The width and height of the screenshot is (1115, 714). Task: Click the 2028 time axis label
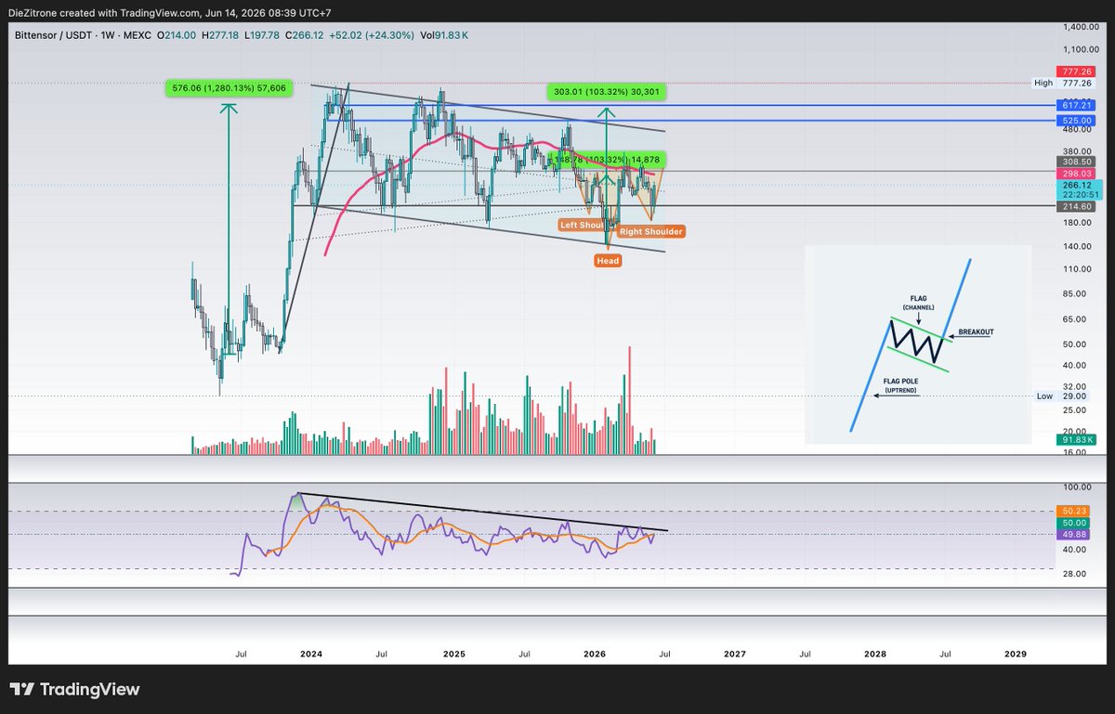[x=875, y=654]
